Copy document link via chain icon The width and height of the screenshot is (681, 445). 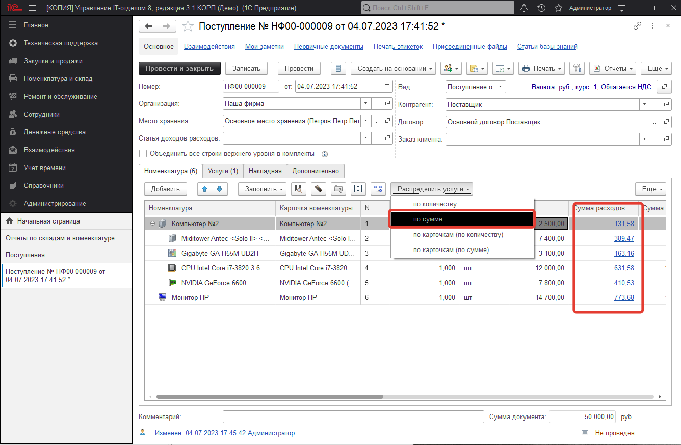click(637, 26)
